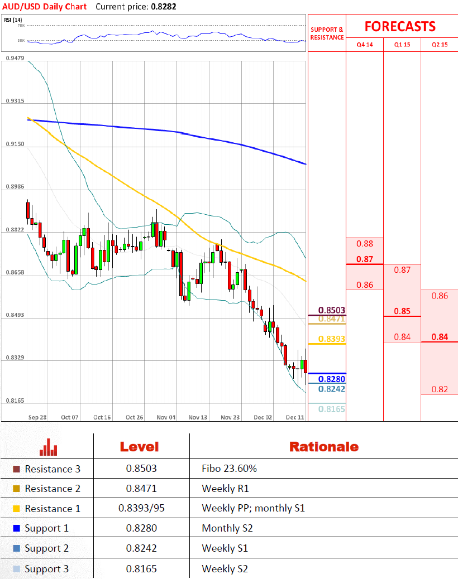
Task: Click the Dec 02 date axis label
Action: click(x=263, y=417)
